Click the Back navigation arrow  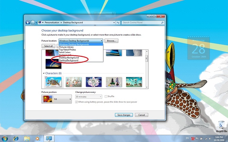pos(28,23)
